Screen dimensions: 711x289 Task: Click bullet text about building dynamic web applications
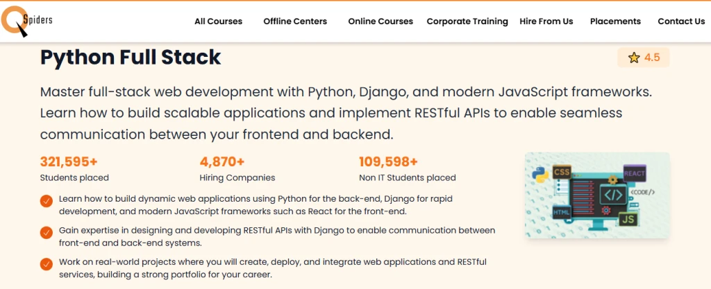256,205
